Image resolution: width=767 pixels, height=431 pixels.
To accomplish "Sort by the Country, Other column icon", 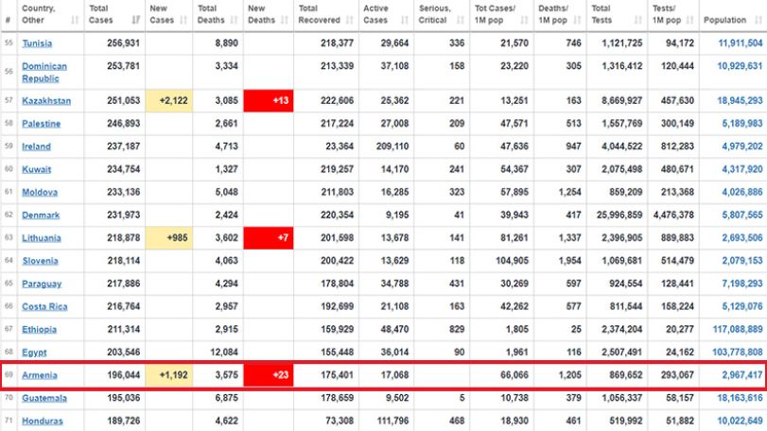I will [x=75, y=20].
